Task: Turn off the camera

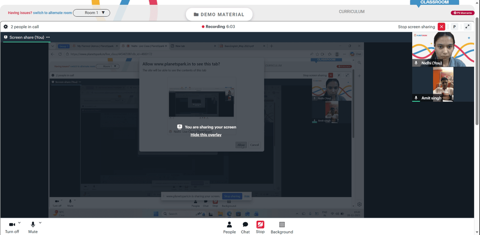Action: tap(12, 227)
